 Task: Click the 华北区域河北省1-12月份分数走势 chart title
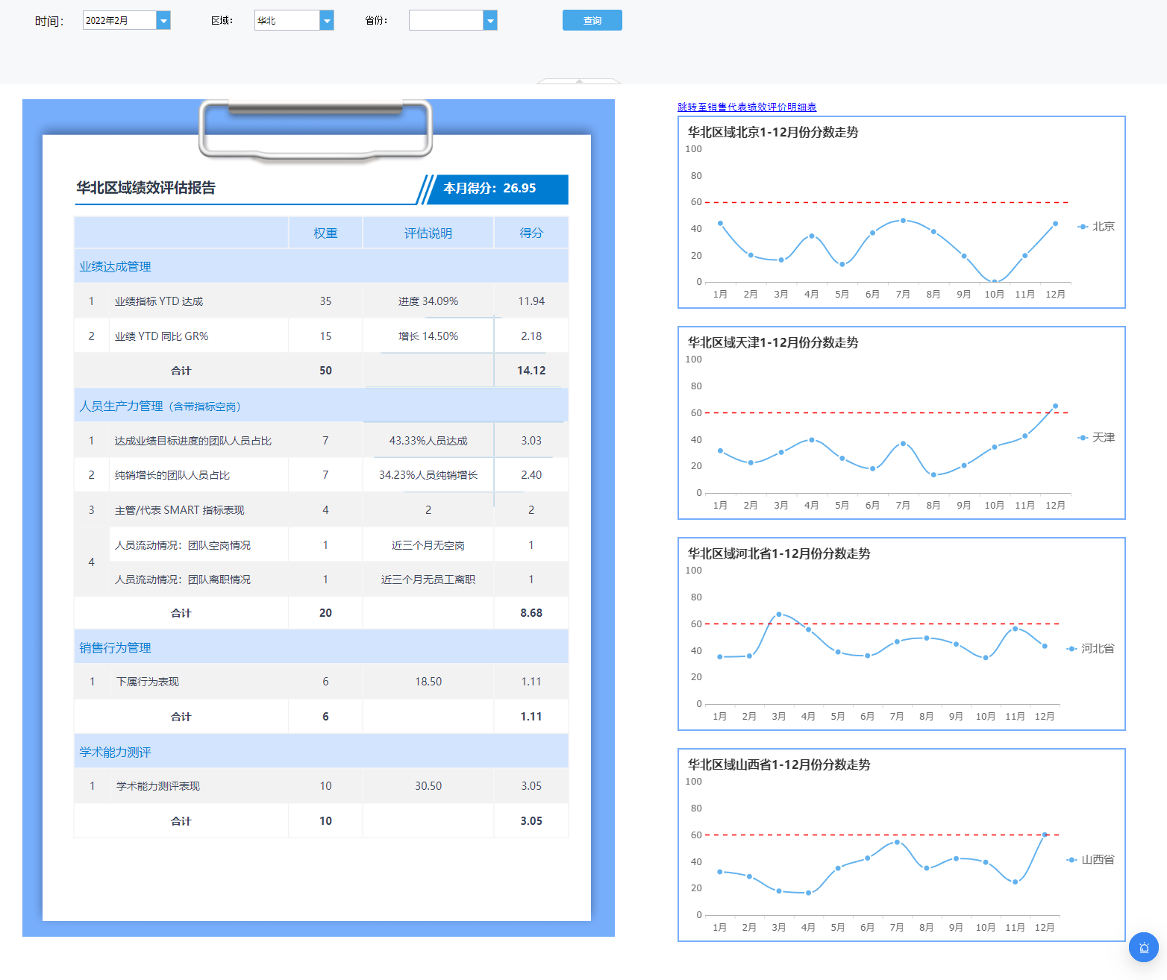click(778, 553)
